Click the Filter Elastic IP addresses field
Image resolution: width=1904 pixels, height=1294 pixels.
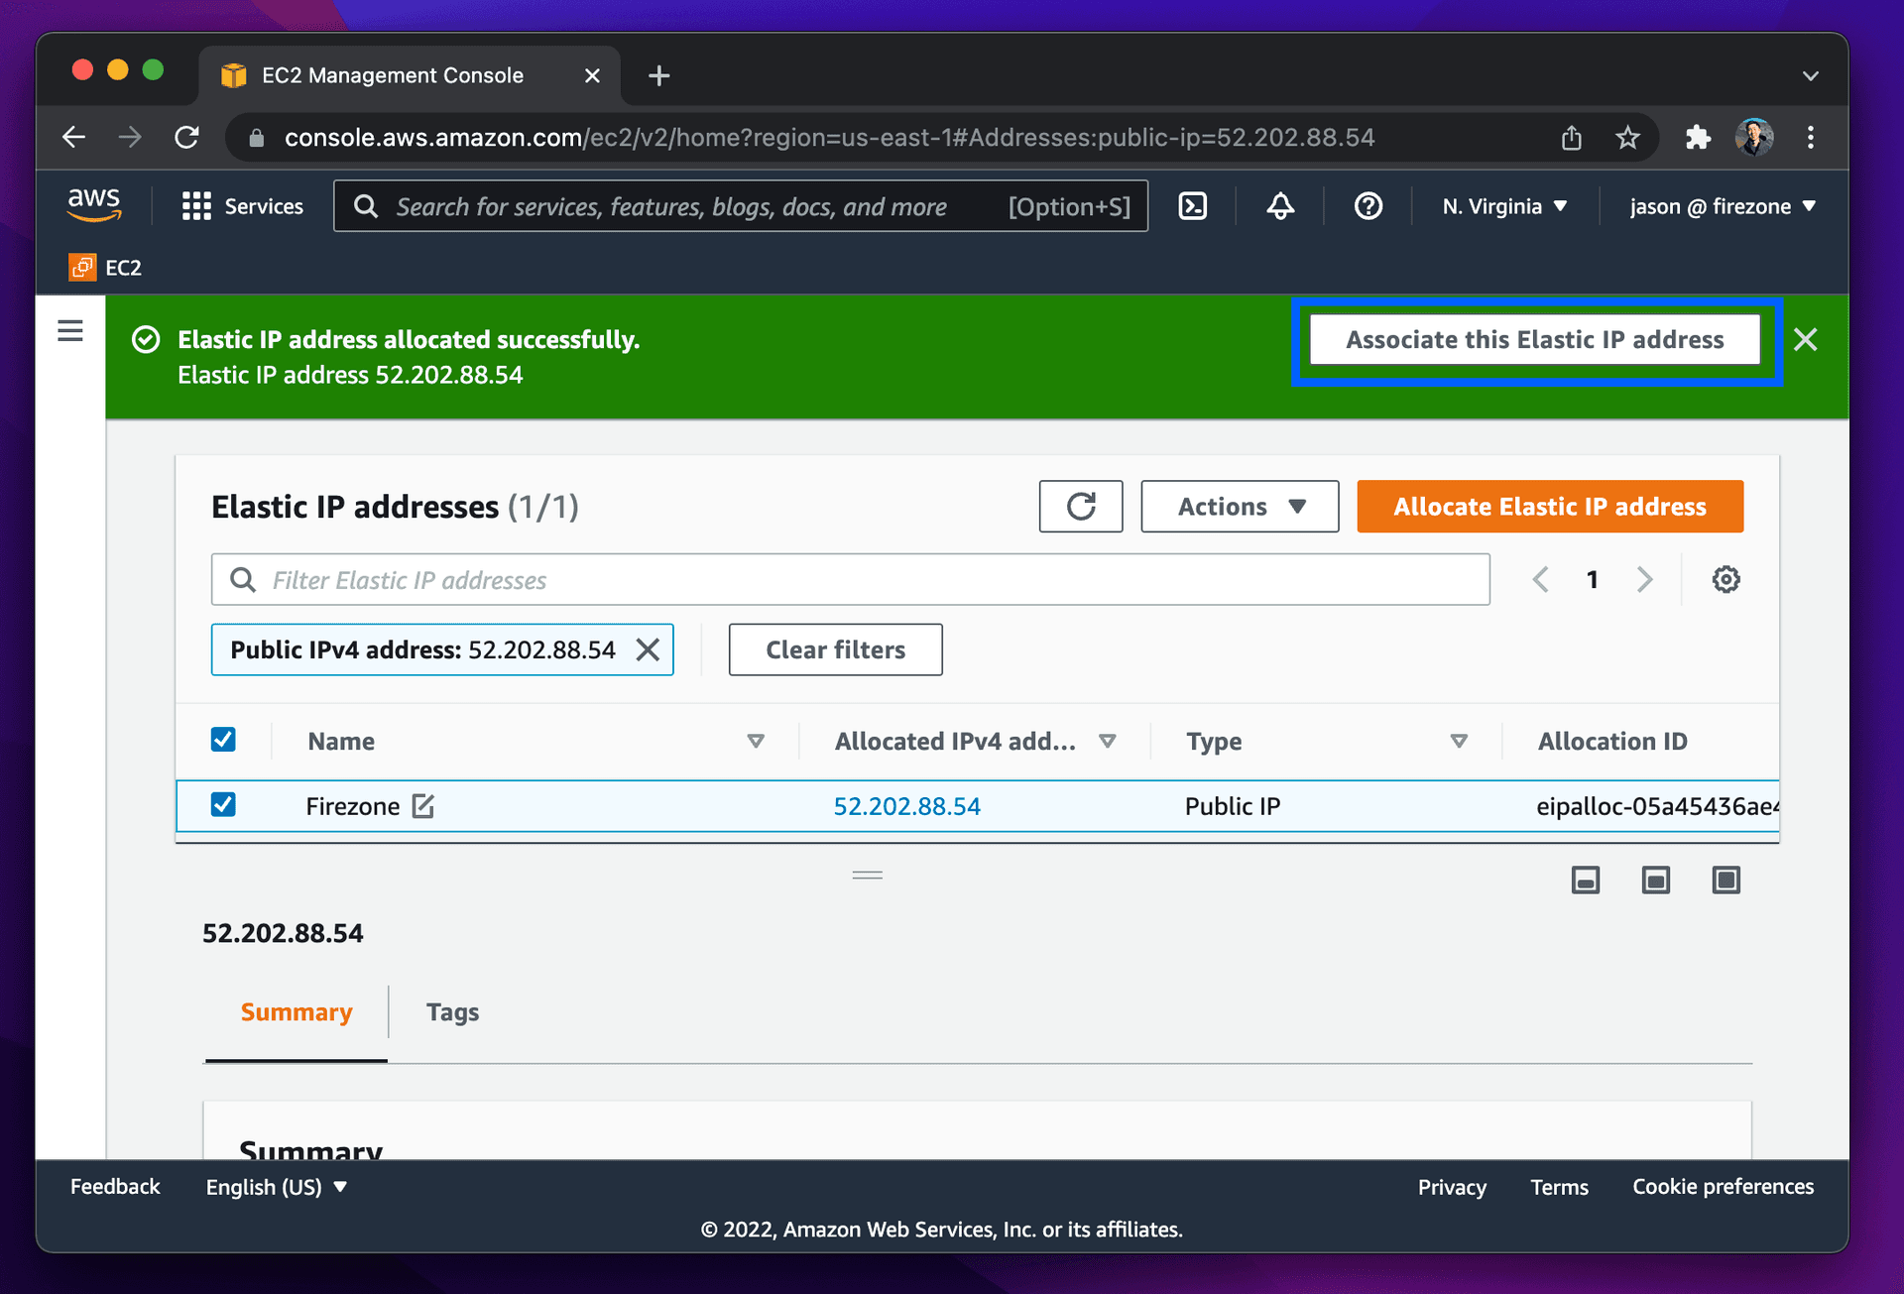click(x=694, y=579)
